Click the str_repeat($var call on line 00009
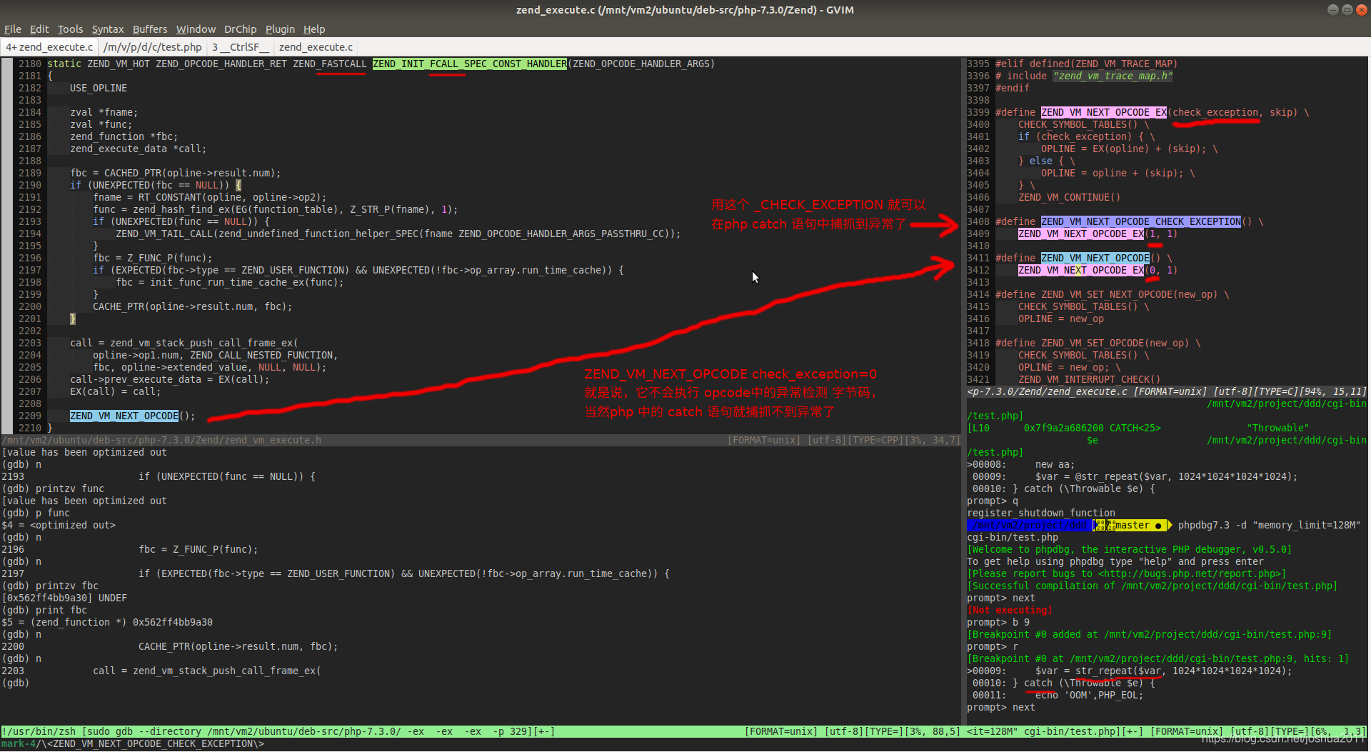 coord(1118,671)
